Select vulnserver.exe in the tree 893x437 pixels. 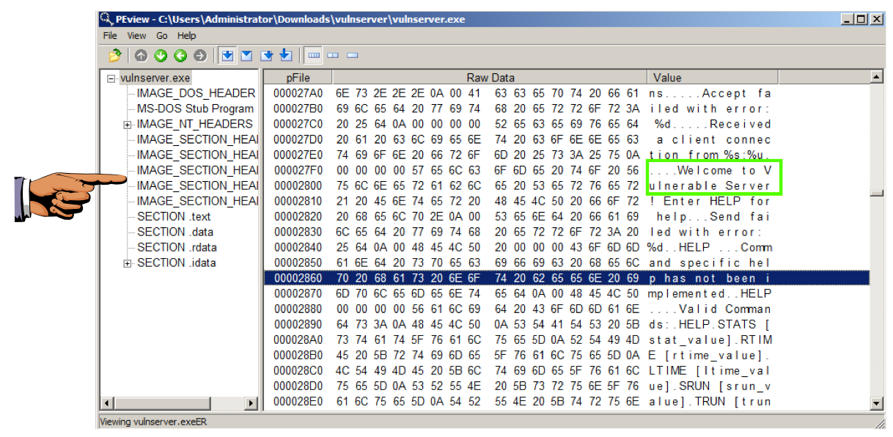[x=155, y=78]
